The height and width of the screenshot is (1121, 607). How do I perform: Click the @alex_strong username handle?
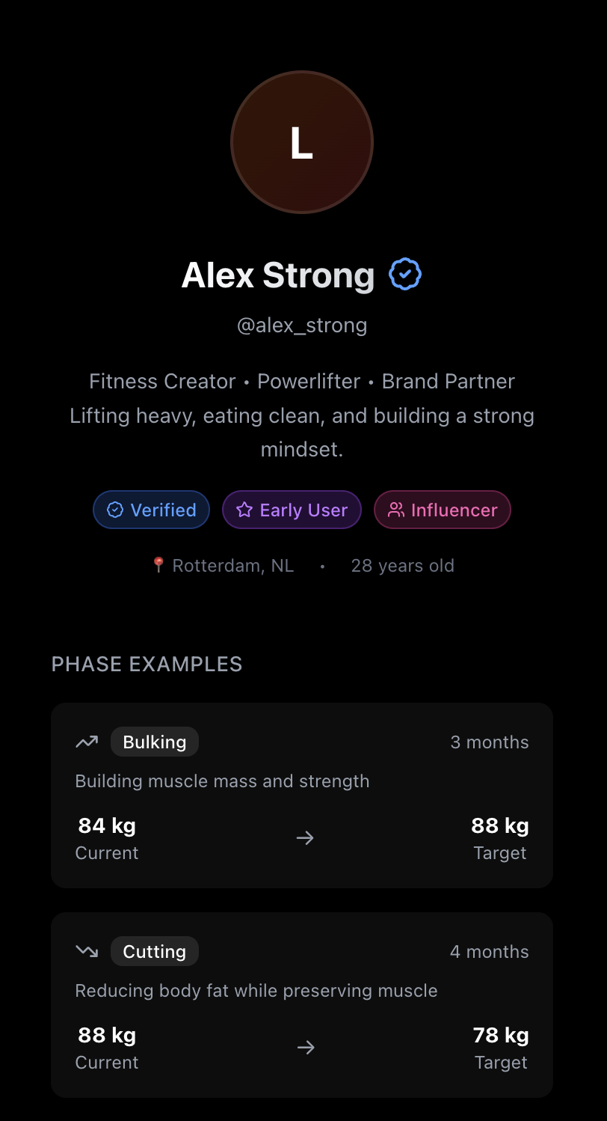302,326
